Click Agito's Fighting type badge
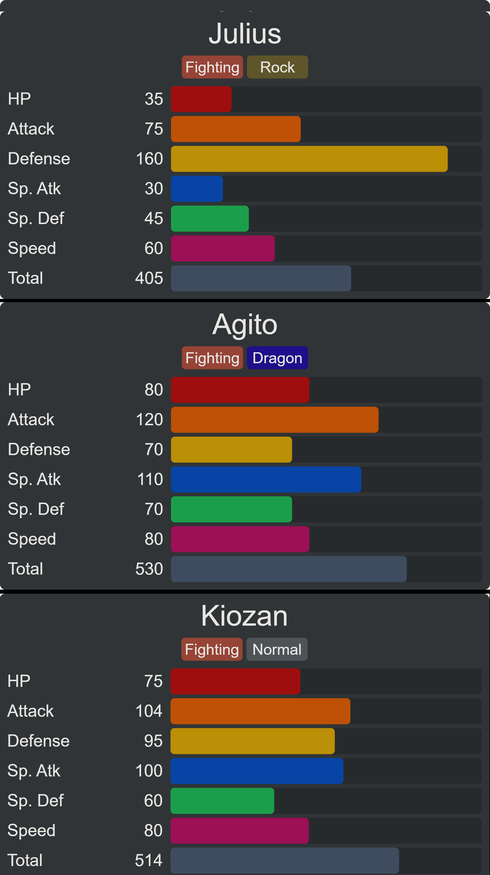The height and width of the screenshot is (875, 490). (x=212, y=358)
